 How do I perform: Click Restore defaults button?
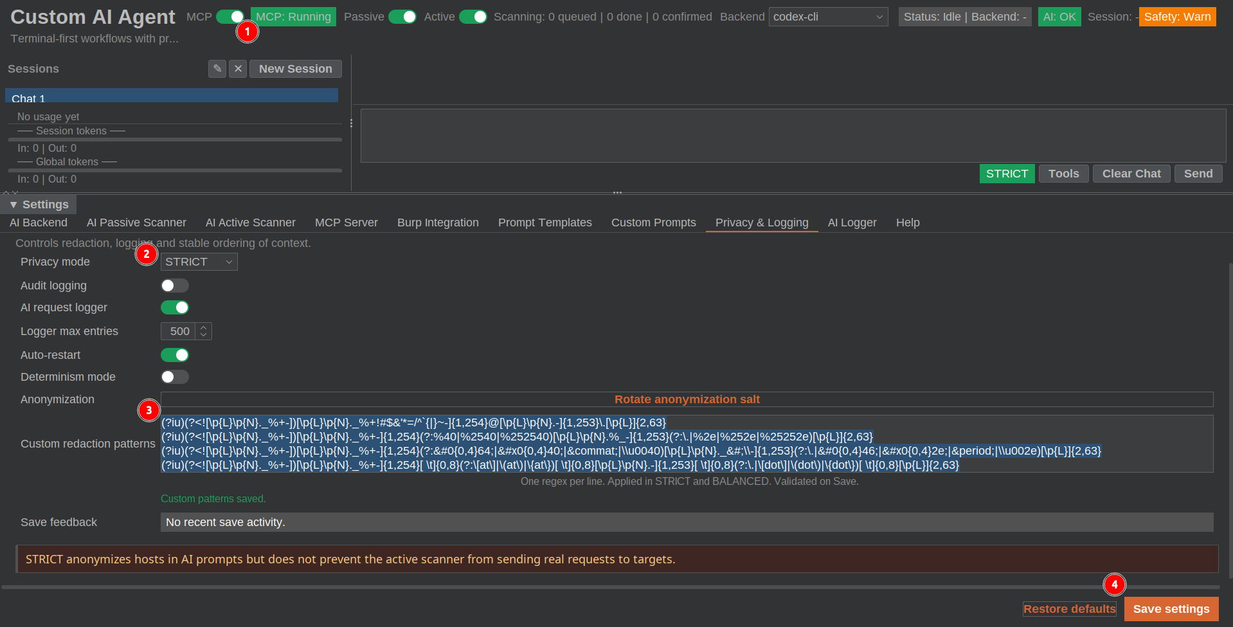[x=1070, y=609]
